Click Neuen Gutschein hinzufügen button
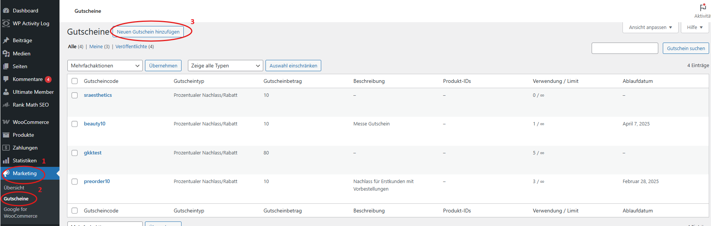 pos(148,32)
